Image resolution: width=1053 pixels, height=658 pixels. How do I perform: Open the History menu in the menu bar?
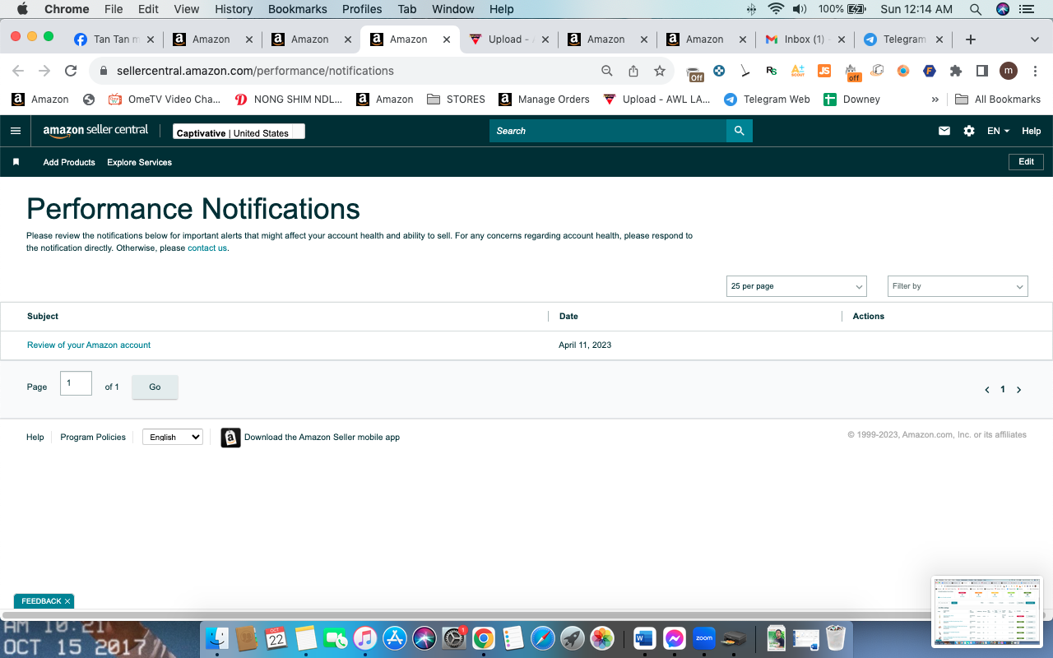click(234, 9)
